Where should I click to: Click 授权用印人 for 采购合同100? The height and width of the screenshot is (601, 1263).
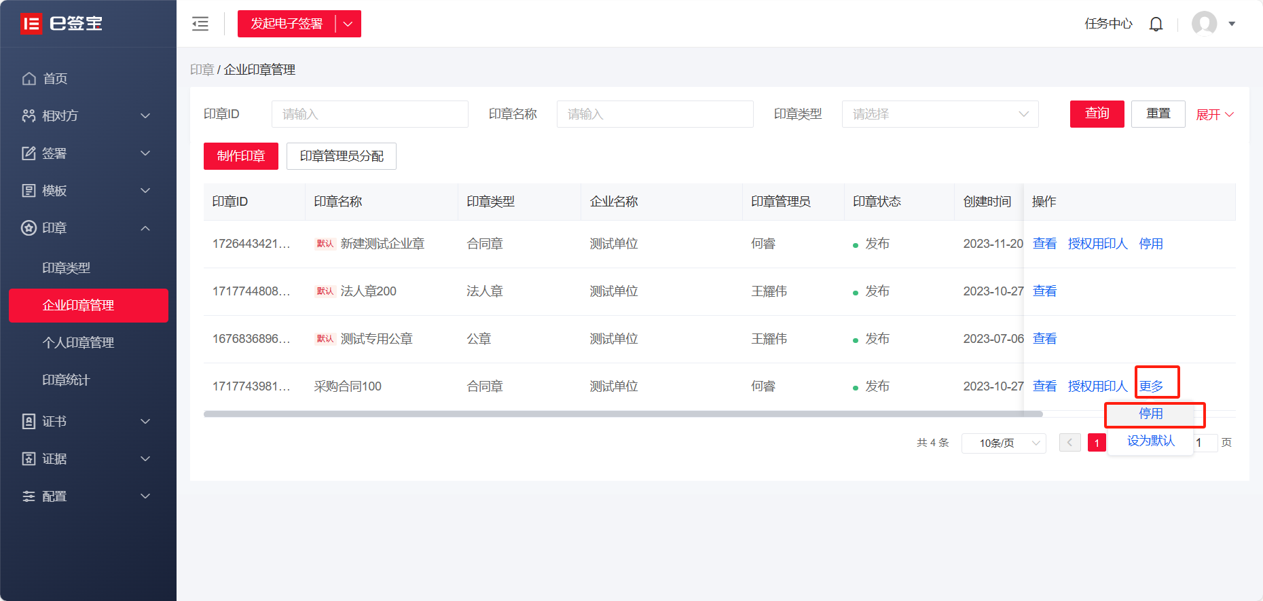point(1098,386)
